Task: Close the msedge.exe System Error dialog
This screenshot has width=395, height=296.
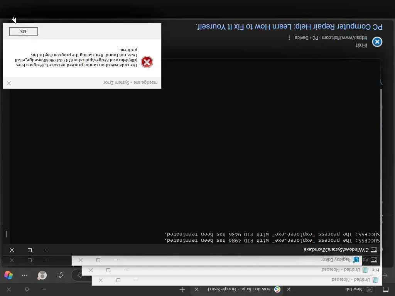Action: pos(9,83)
